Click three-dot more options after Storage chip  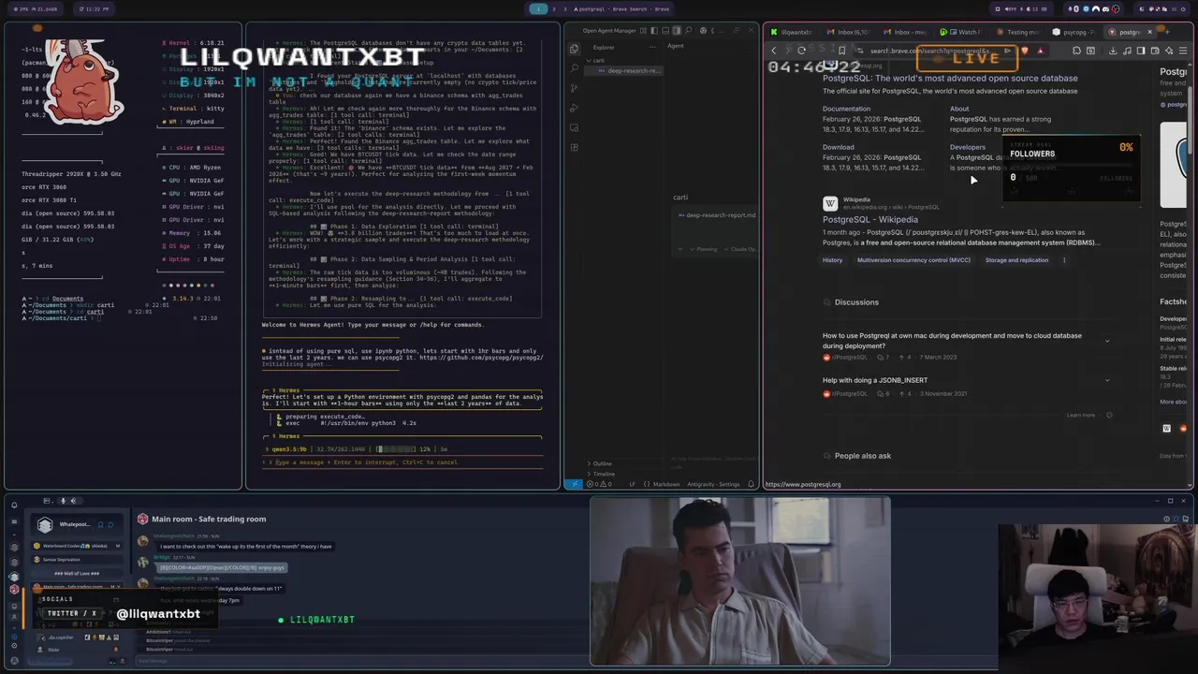pos(1064,260)
